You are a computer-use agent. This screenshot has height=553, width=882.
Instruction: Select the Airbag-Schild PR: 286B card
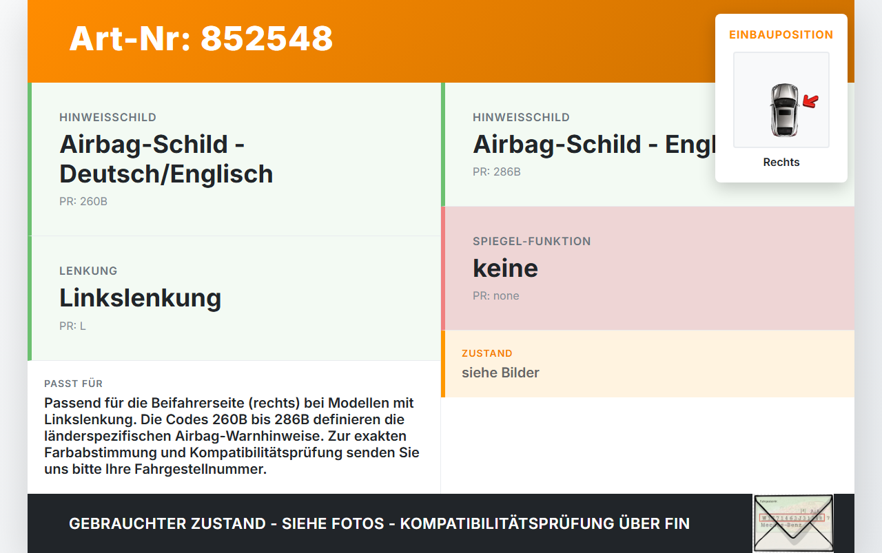coord(648,145)
